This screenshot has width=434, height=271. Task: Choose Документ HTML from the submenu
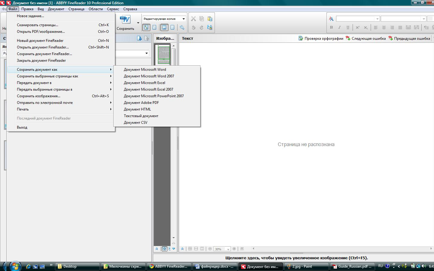coord(157,109)
